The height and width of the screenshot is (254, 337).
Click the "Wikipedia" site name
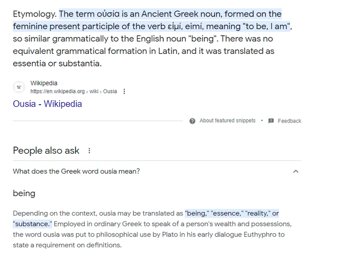[44, 83]
